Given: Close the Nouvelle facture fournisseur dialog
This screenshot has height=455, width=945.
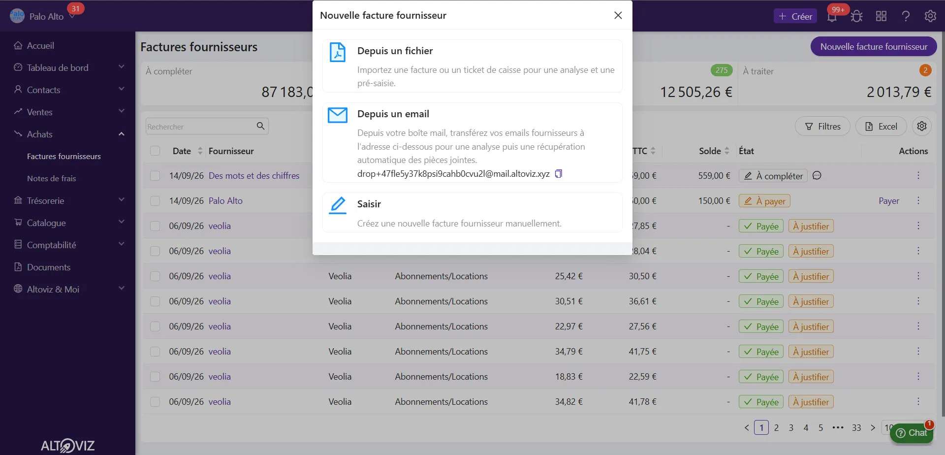Looking at the screenshot, I should [x=618, y=15].
